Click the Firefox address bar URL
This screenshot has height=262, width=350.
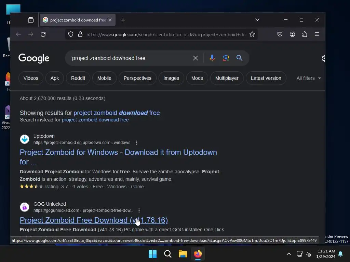[166, 34]
